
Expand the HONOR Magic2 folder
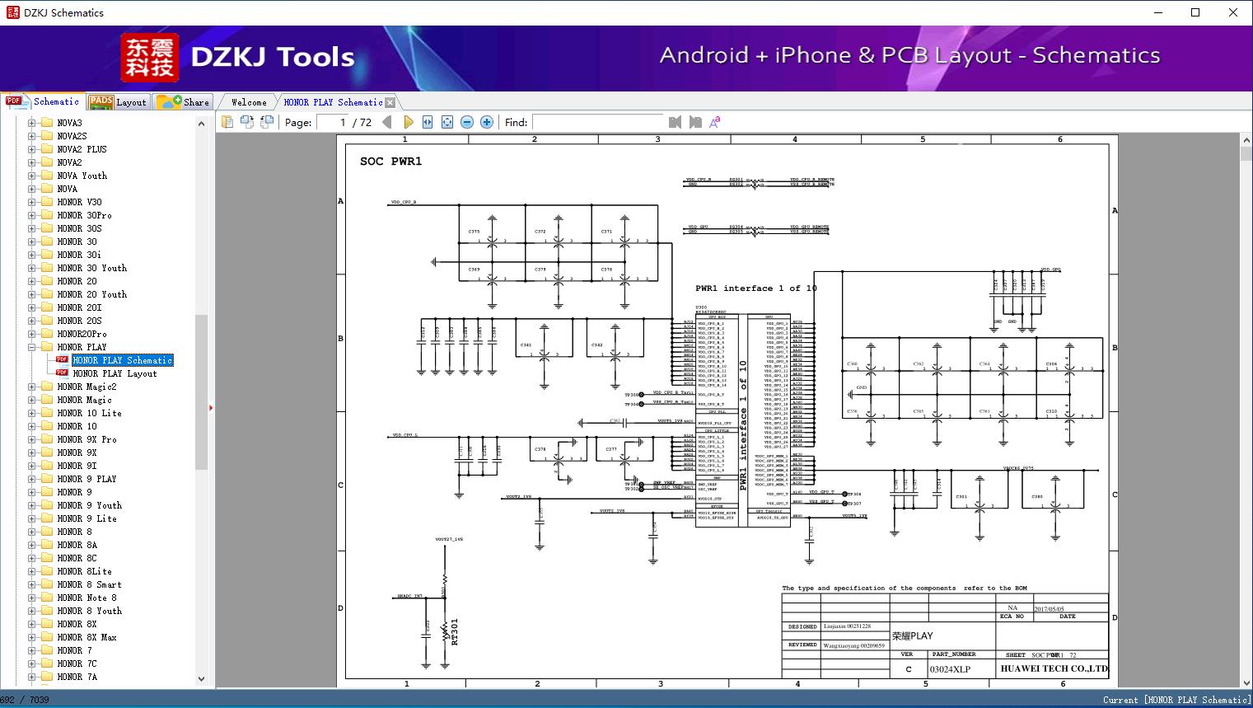(x=32, y=387)
